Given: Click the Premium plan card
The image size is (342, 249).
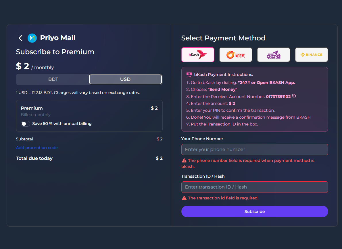Looking at the screenshot, I should coord(89,112).
